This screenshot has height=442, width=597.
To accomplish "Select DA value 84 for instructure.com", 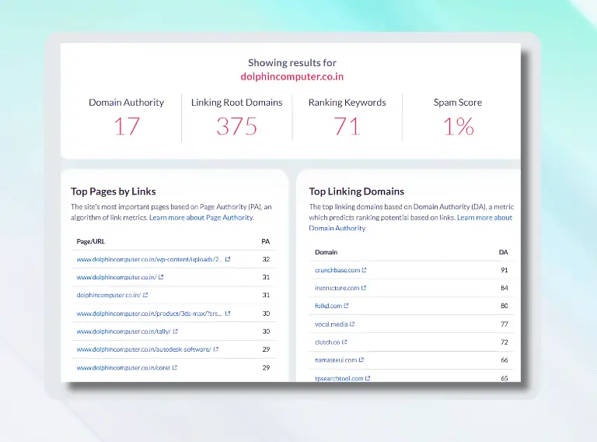I will [x=504, y=288].
